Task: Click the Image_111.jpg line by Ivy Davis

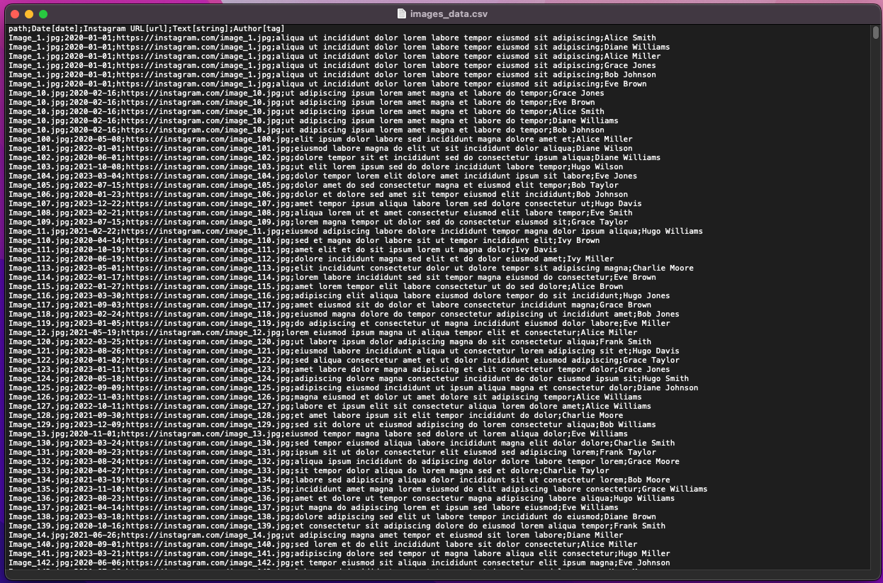Action: pyautogui.click(x=283, y=249)
